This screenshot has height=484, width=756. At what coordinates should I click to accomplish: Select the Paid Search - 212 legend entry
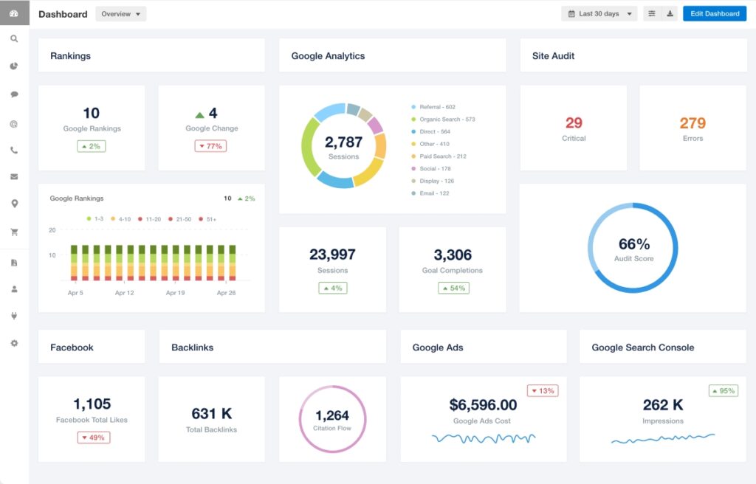pyautogui.click(x=439, y=156)
